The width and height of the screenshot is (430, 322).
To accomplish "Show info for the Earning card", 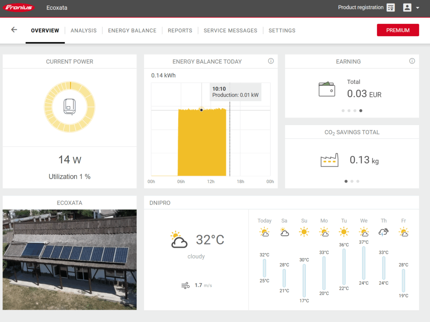I will [412, 61].
